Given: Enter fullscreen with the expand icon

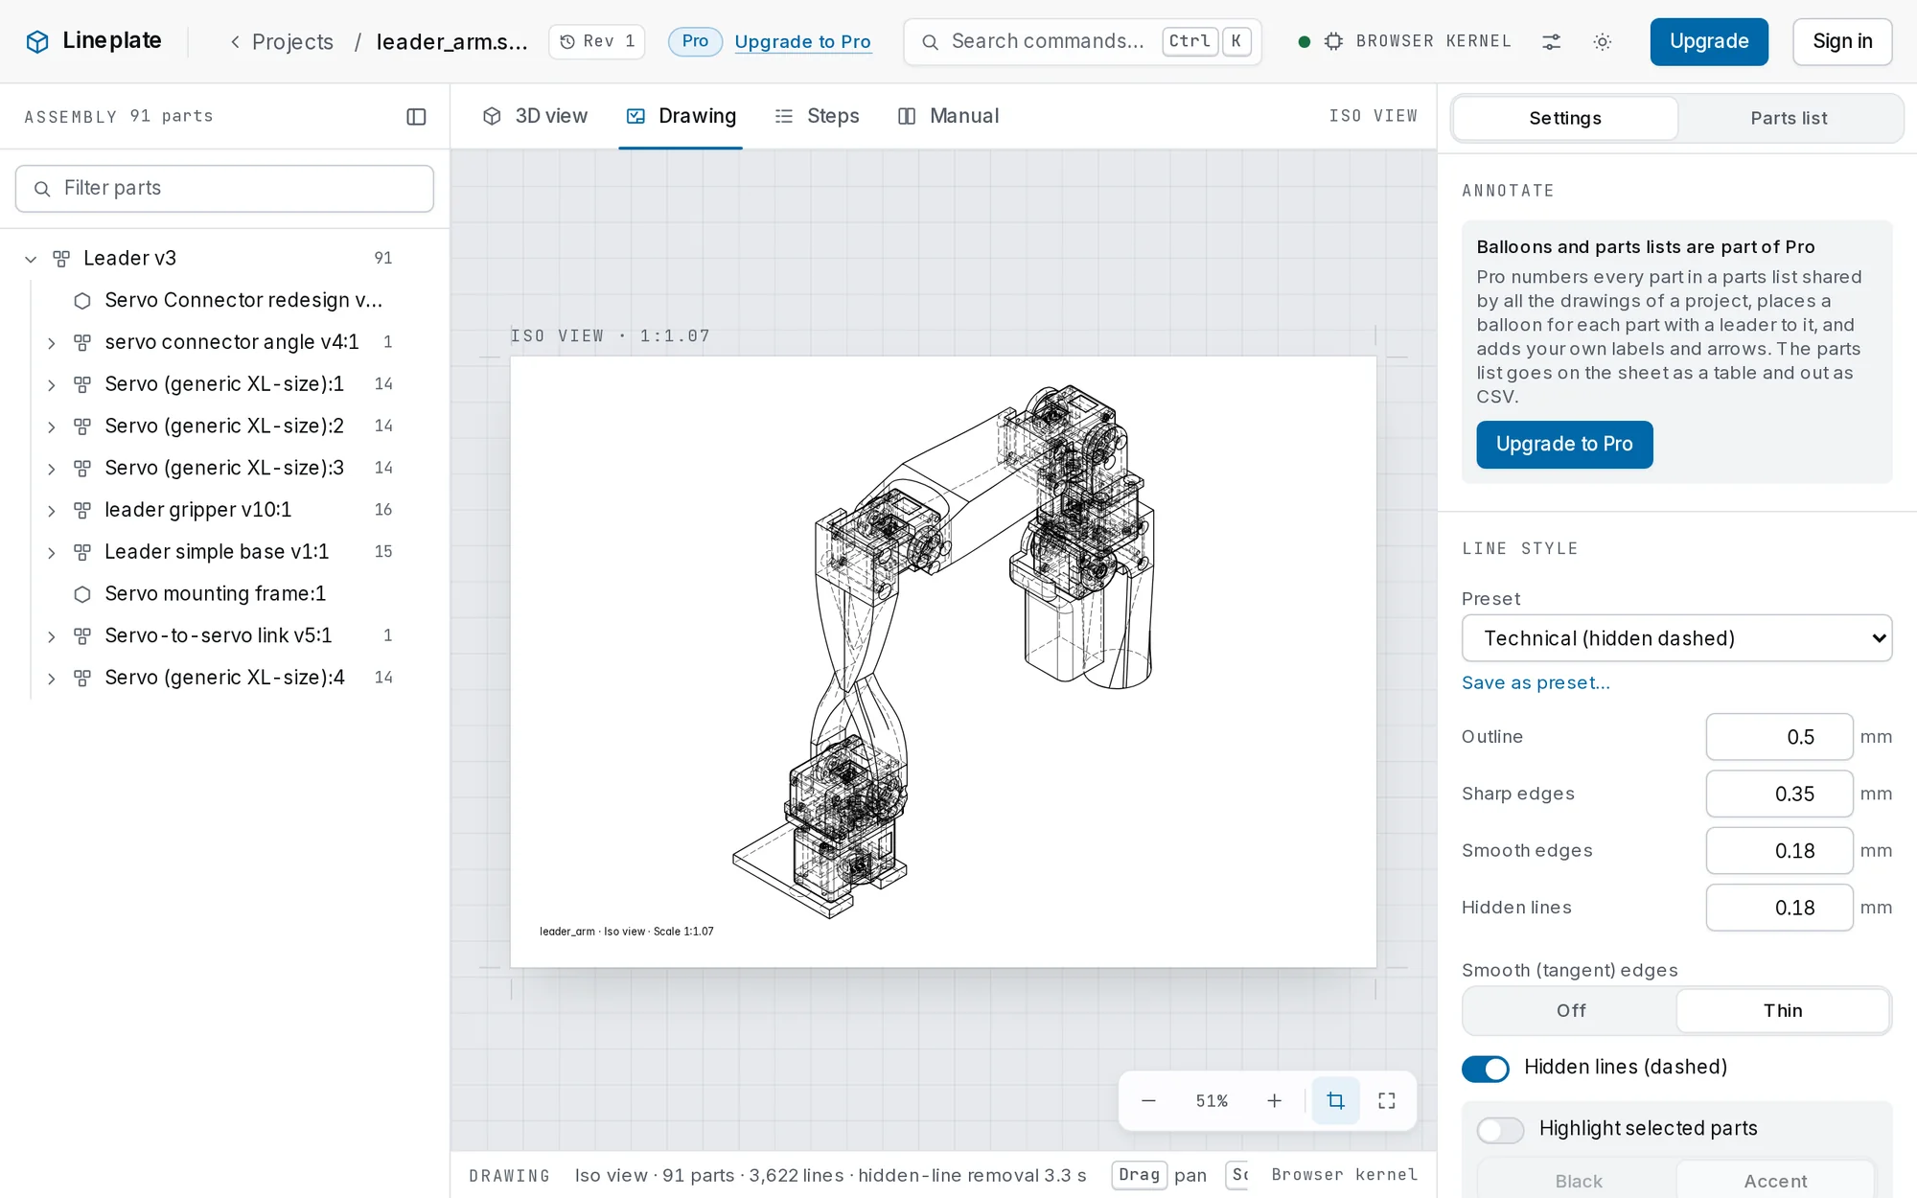Looking at the screenshot, I should 1387,1101.
